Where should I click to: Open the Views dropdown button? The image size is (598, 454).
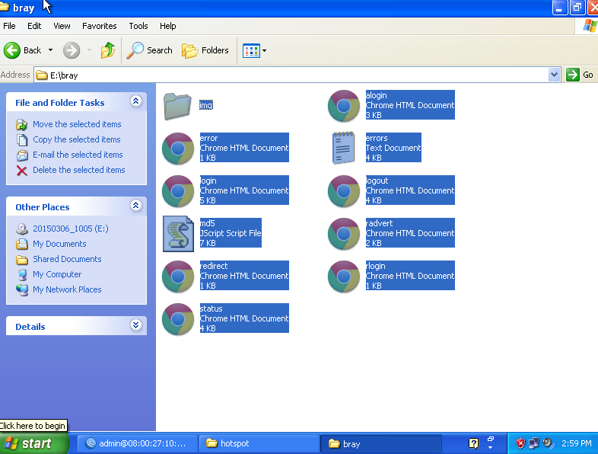pos(254,50)
